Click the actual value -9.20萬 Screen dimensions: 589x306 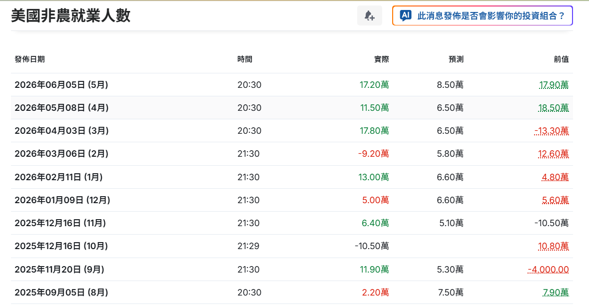(373, 154)
